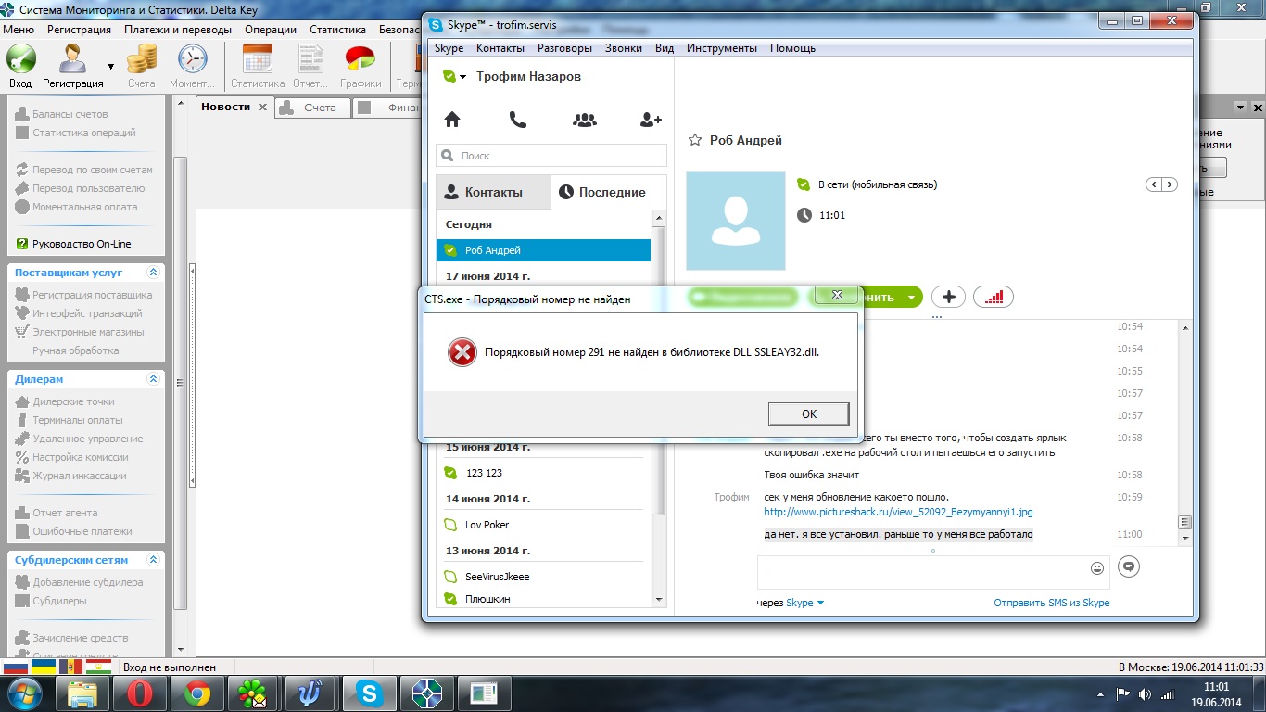The height and width of the screenshot is (712, 1266).
Task: Click Моментальная clock toolbar icon
Action: 193,67
